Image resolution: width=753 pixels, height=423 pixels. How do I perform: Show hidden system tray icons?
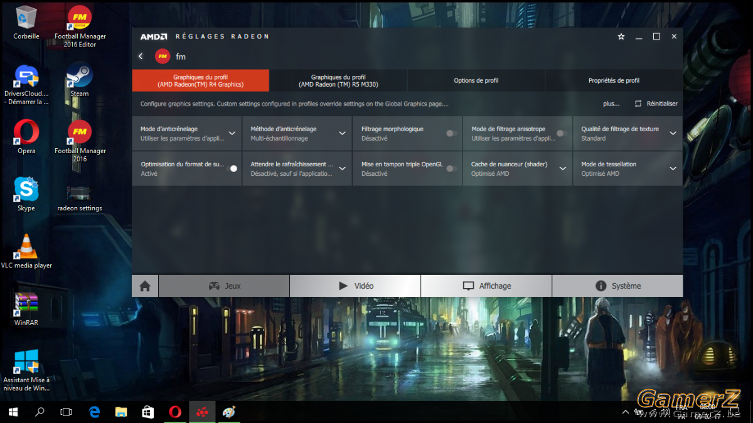(626, 412)
